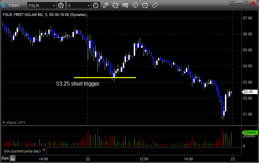Open the chart settings gear menu
259x163 pixels.
tap(61, 6)
